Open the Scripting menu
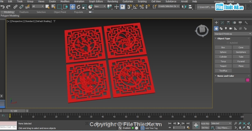Screen dimensions: 252x131 click(x=142, y=1)
